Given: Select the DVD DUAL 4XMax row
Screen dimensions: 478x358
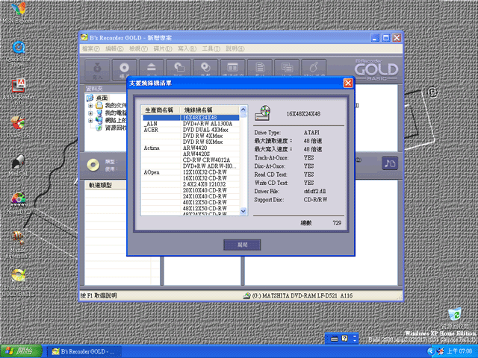Looking at the screenshot, I should point(190,130).
